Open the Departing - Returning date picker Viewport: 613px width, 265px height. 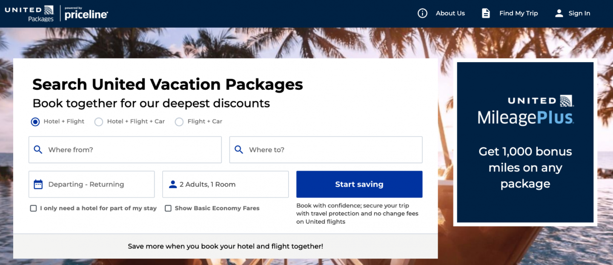(x=92, y=184)
